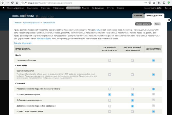The image size is (172, 115).
Task: Enable Use CTools importer for authorized user
Action: (x=132, y=75)
